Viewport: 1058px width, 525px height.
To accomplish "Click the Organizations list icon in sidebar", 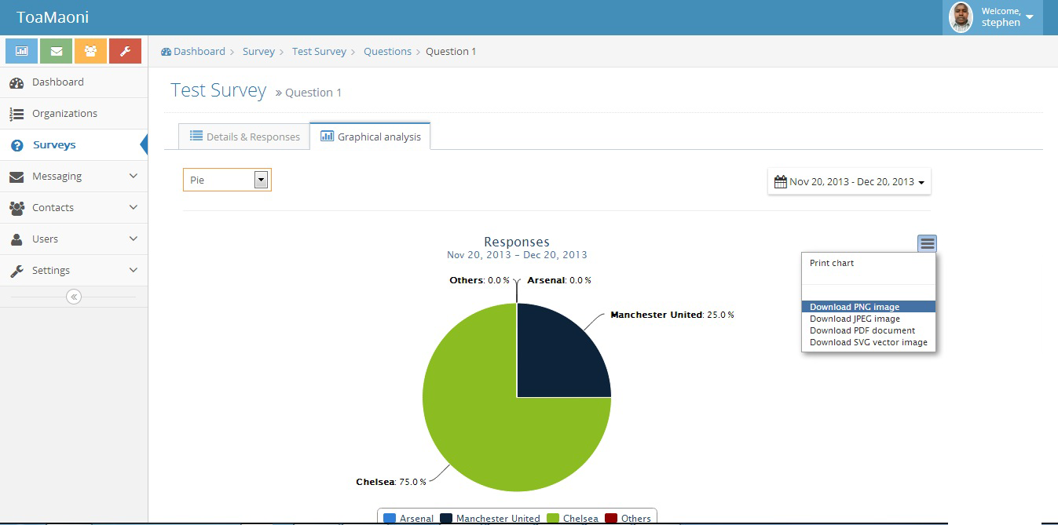I will pos(16,114).
